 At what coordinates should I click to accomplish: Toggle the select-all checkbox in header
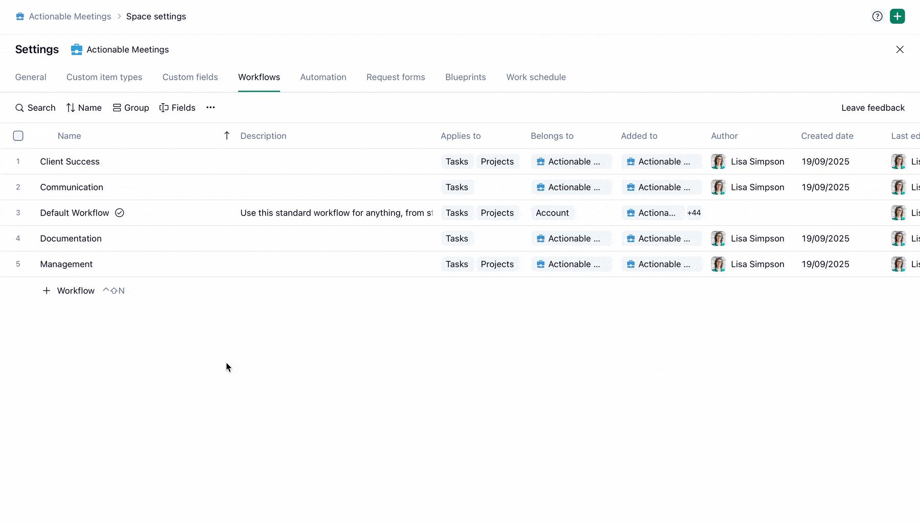coord(18,136)
